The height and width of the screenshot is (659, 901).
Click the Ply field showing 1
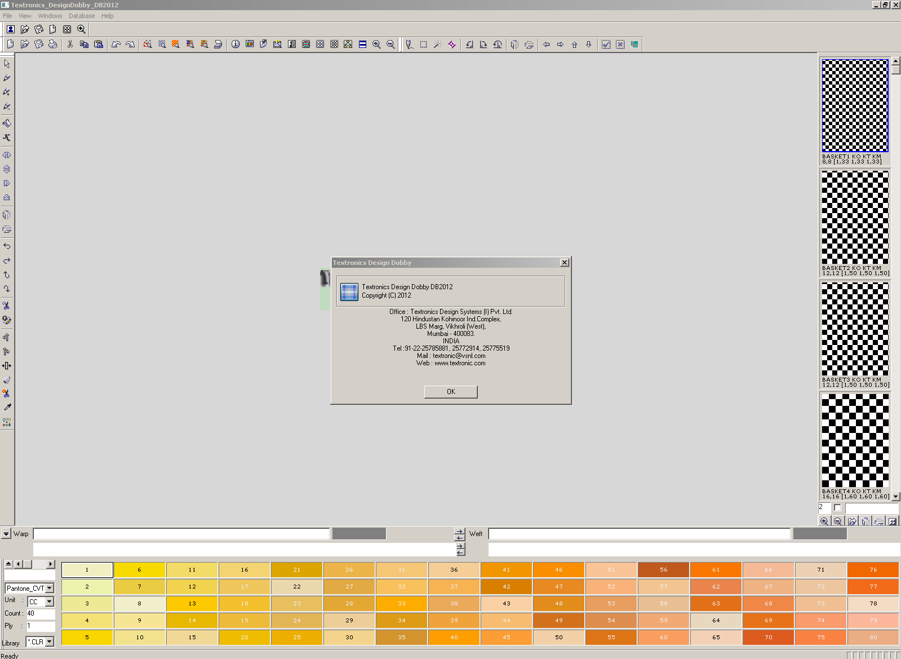coord(41,626)
